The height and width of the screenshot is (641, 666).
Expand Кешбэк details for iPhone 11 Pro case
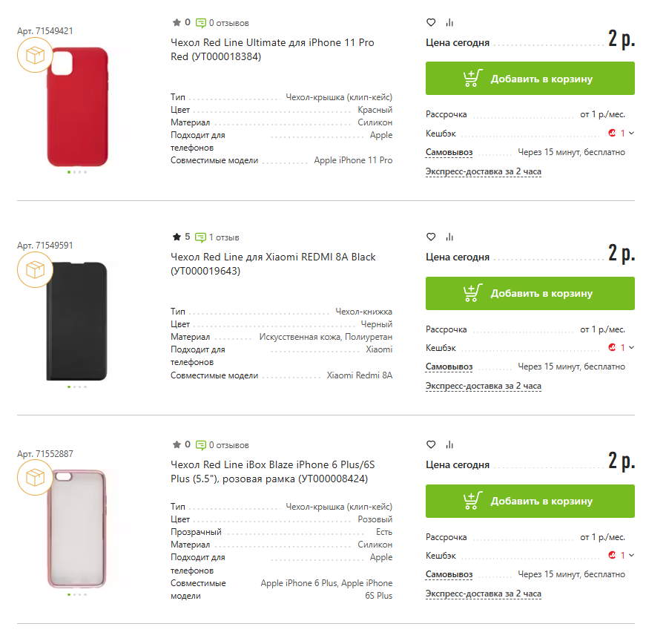point(630,134)
